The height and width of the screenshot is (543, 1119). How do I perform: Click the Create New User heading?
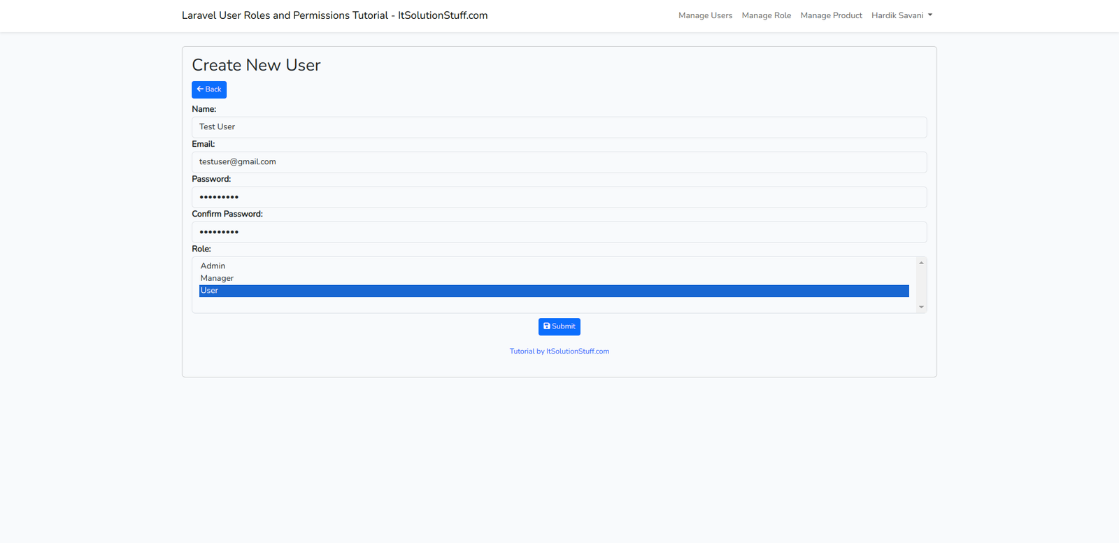pyautogui.click(x=256, y=65)
